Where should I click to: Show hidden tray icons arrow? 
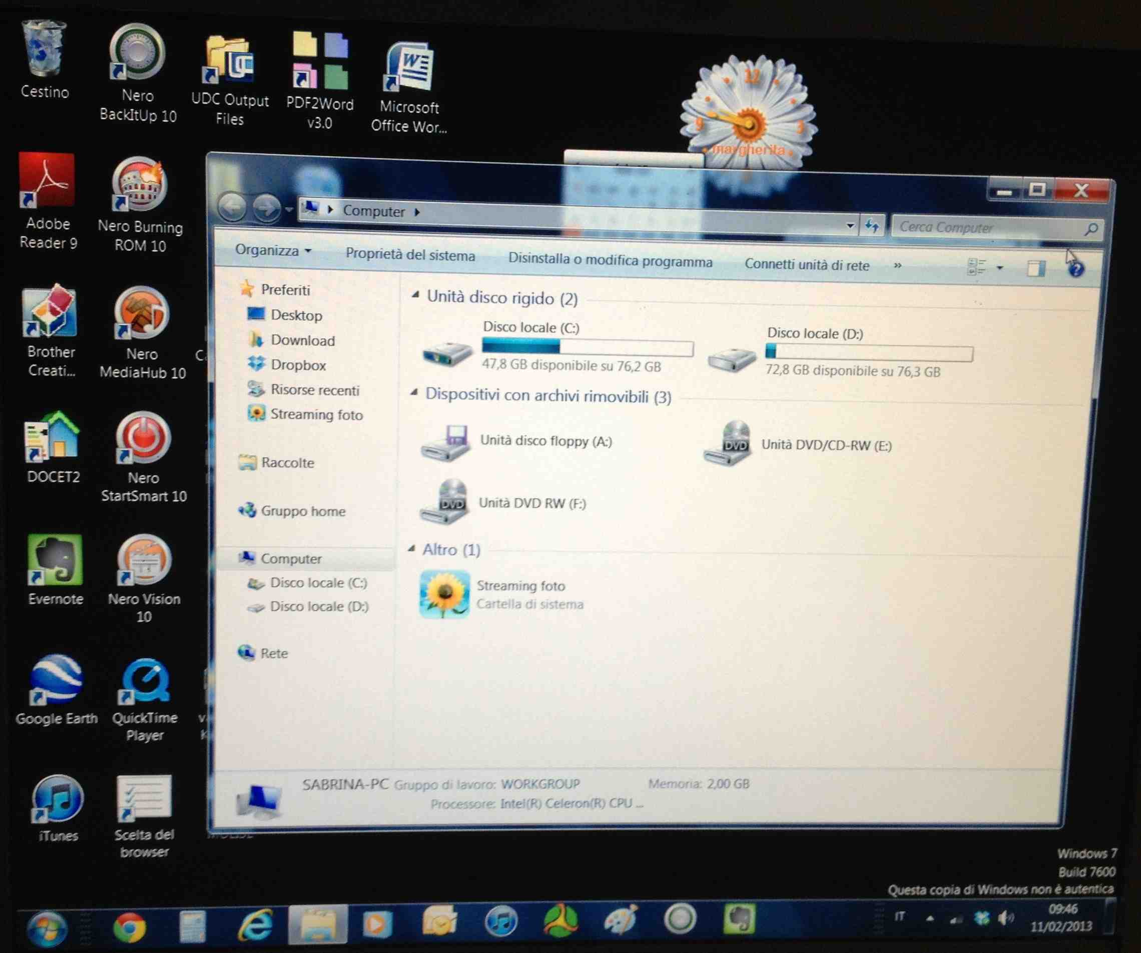[x=930, y=918]
